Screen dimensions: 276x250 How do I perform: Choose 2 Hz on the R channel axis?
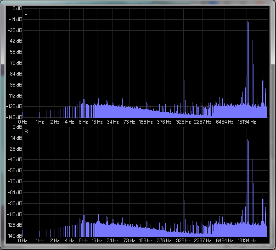pos(55,240)
